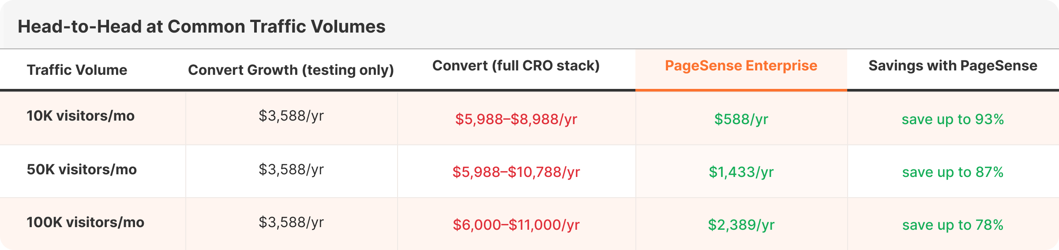Click the save up to 78% cell
Screen dimensions: 1059x250
953,225
